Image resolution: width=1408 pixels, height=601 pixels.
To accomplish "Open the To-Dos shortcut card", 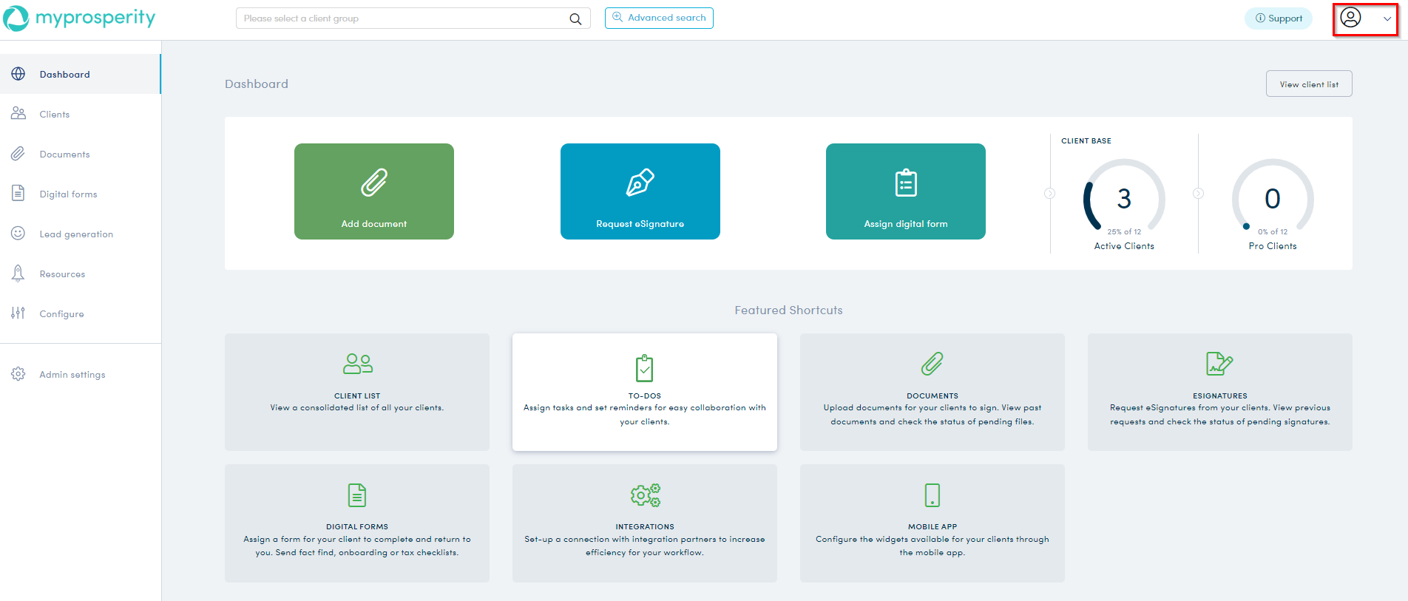I will coord(644,392).
